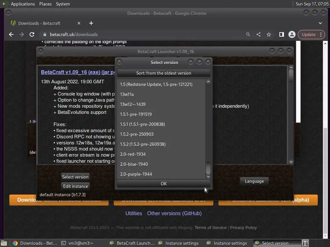The height and width of the screenshot is (247, 330).
Task: Share this page icon in Chrome
Action: coord(258,34)
